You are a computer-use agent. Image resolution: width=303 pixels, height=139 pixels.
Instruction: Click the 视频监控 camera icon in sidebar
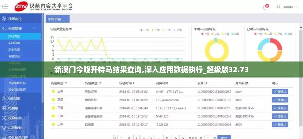click(x=4, y=19)
